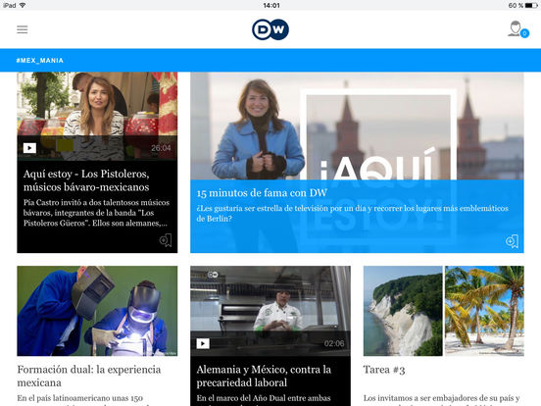
Task: Tap the DW logo
Action: pyautogui.click(x=270, y=29)
